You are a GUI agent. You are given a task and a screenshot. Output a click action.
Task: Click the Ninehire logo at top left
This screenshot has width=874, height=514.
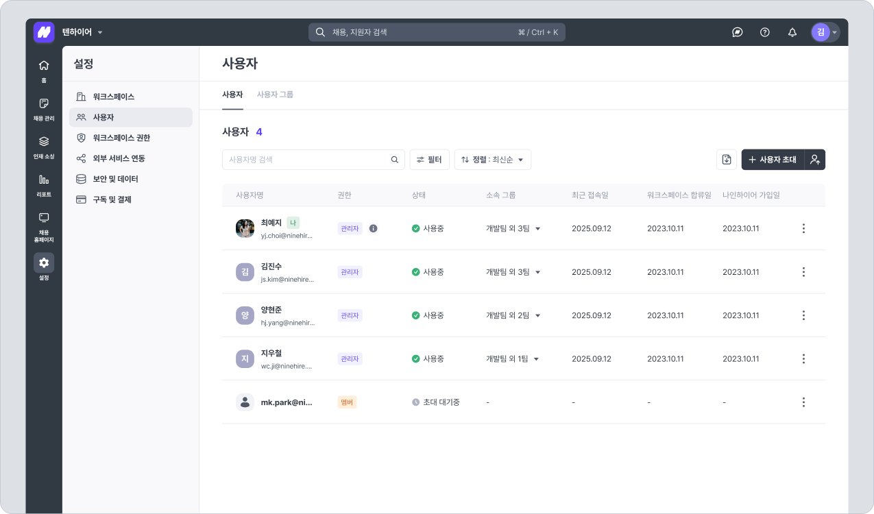point(44,32)
